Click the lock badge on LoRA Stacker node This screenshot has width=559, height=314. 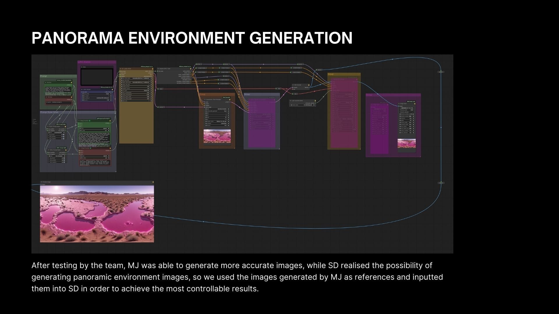[x=112, y=90]
